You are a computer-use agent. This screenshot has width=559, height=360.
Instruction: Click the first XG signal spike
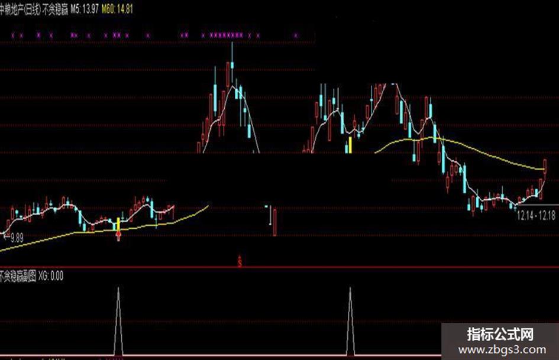(x=119, y=321)
